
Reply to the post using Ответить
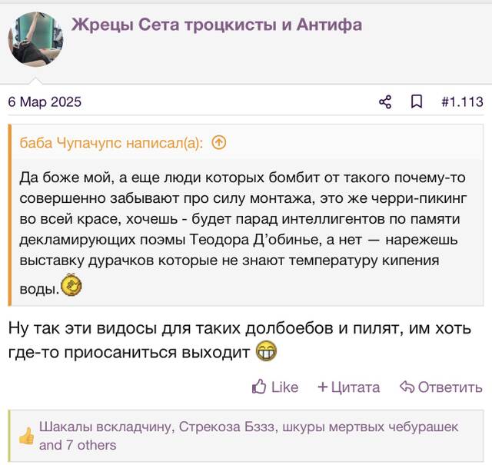pyautogui.click(x=440, y=387)
